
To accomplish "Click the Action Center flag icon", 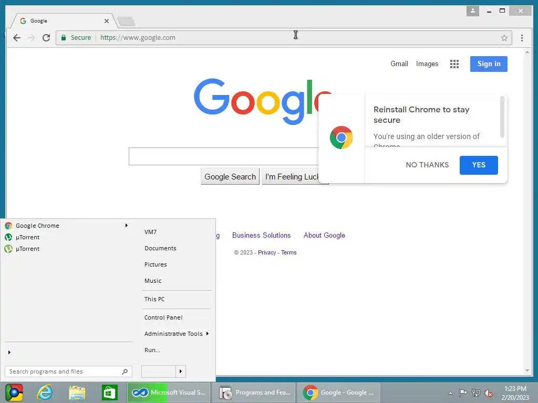I will click(x=463, y=393).
